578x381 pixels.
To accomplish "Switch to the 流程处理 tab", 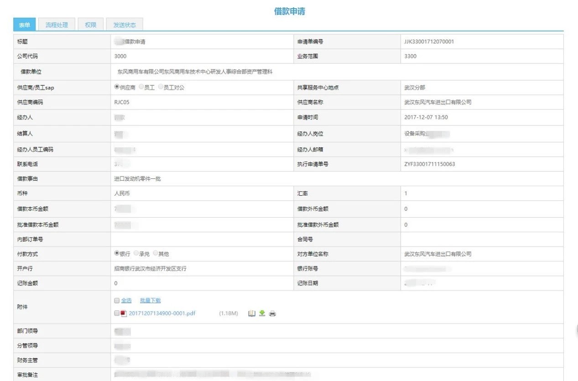I will (57, 25).
